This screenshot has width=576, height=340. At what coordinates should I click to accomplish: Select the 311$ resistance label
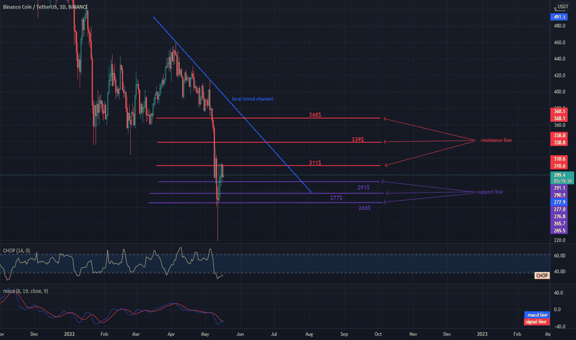[x=315, y=163]
